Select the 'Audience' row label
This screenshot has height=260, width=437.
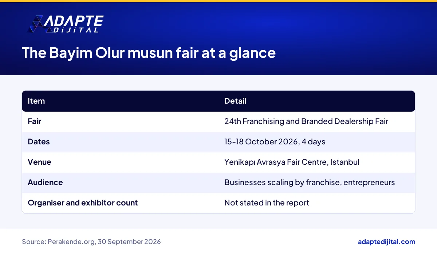click(45, 183)
